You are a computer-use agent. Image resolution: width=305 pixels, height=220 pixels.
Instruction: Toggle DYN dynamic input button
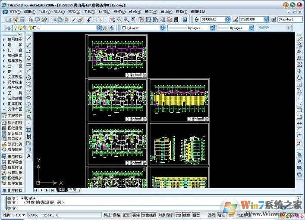pyautogui.click(x=178, y=214)
